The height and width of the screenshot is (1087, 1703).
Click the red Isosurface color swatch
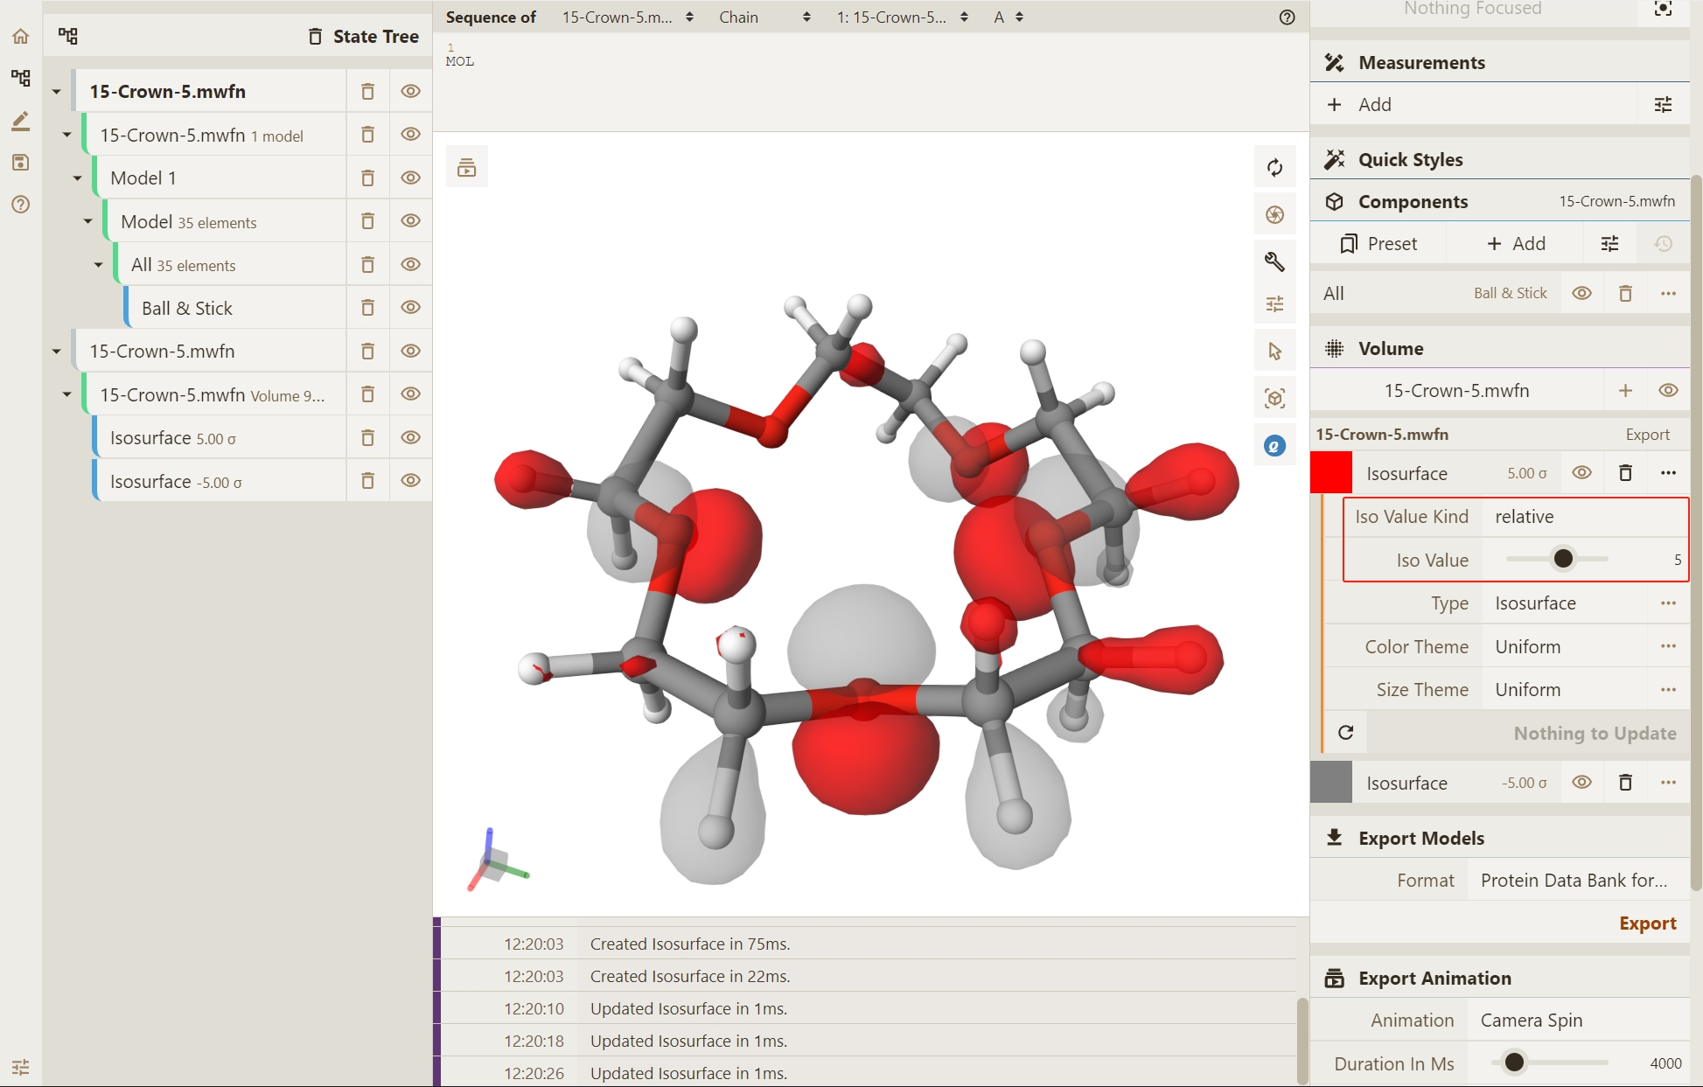coord(1330,473)
